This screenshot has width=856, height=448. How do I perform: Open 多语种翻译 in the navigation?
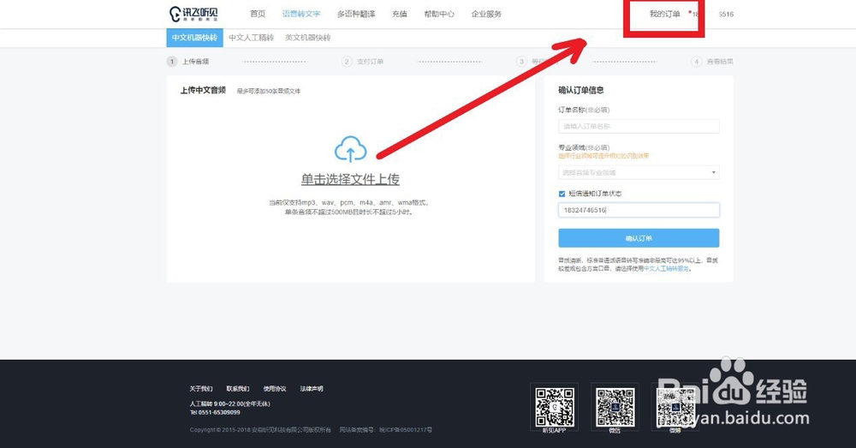(356, 15)
